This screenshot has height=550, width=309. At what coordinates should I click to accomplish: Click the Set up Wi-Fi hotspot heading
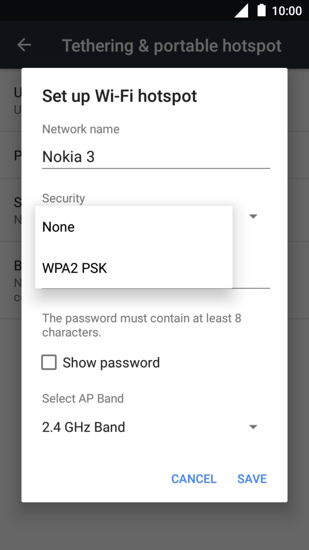click(x=120, y=96)
